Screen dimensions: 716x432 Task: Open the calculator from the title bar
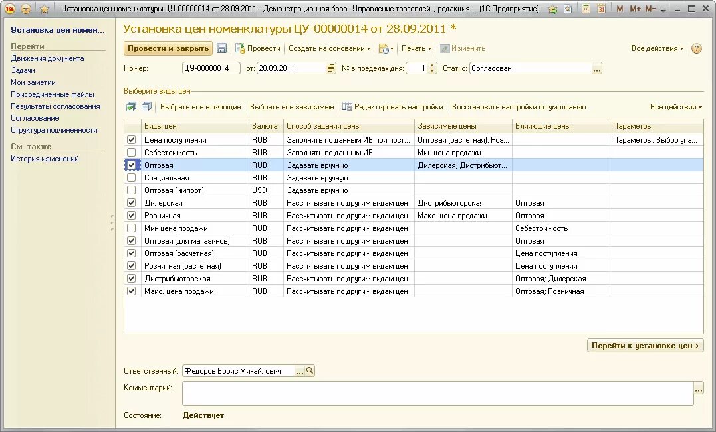point(587,8)
